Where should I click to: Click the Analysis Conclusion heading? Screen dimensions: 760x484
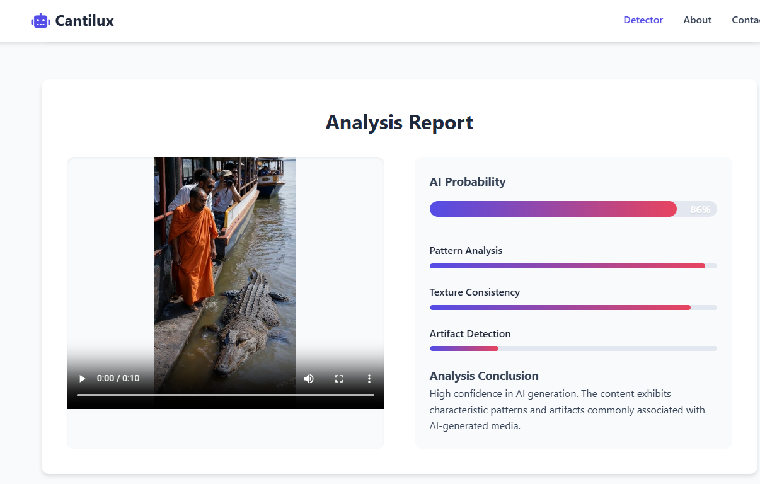coord(484,376)
